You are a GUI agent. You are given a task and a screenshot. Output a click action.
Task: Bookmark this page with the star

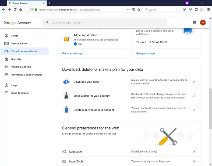click(x=139, y=9)
